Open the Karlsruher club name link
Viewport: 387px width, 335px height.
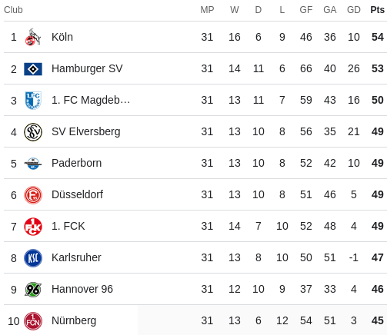(x=76, y=257)
